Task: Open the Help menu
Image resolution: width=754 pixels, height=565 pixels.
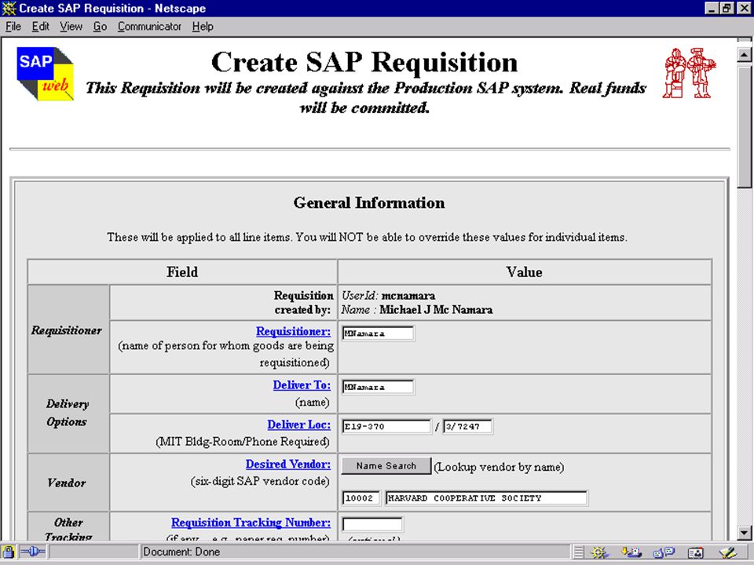Action: pos(203,27)
